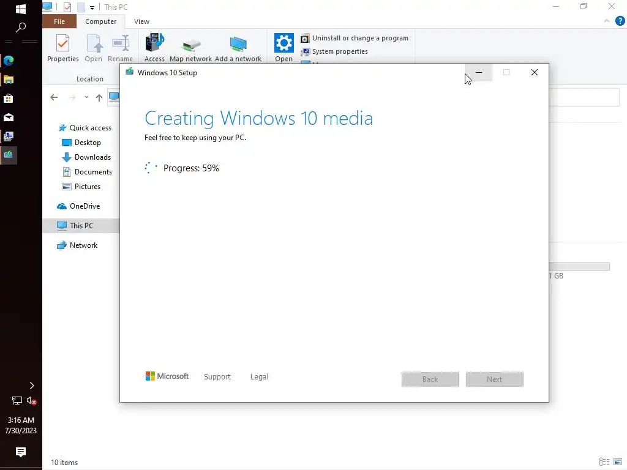
Task: Minimize the Windows 10 Setup window
Action: (479, 72)
